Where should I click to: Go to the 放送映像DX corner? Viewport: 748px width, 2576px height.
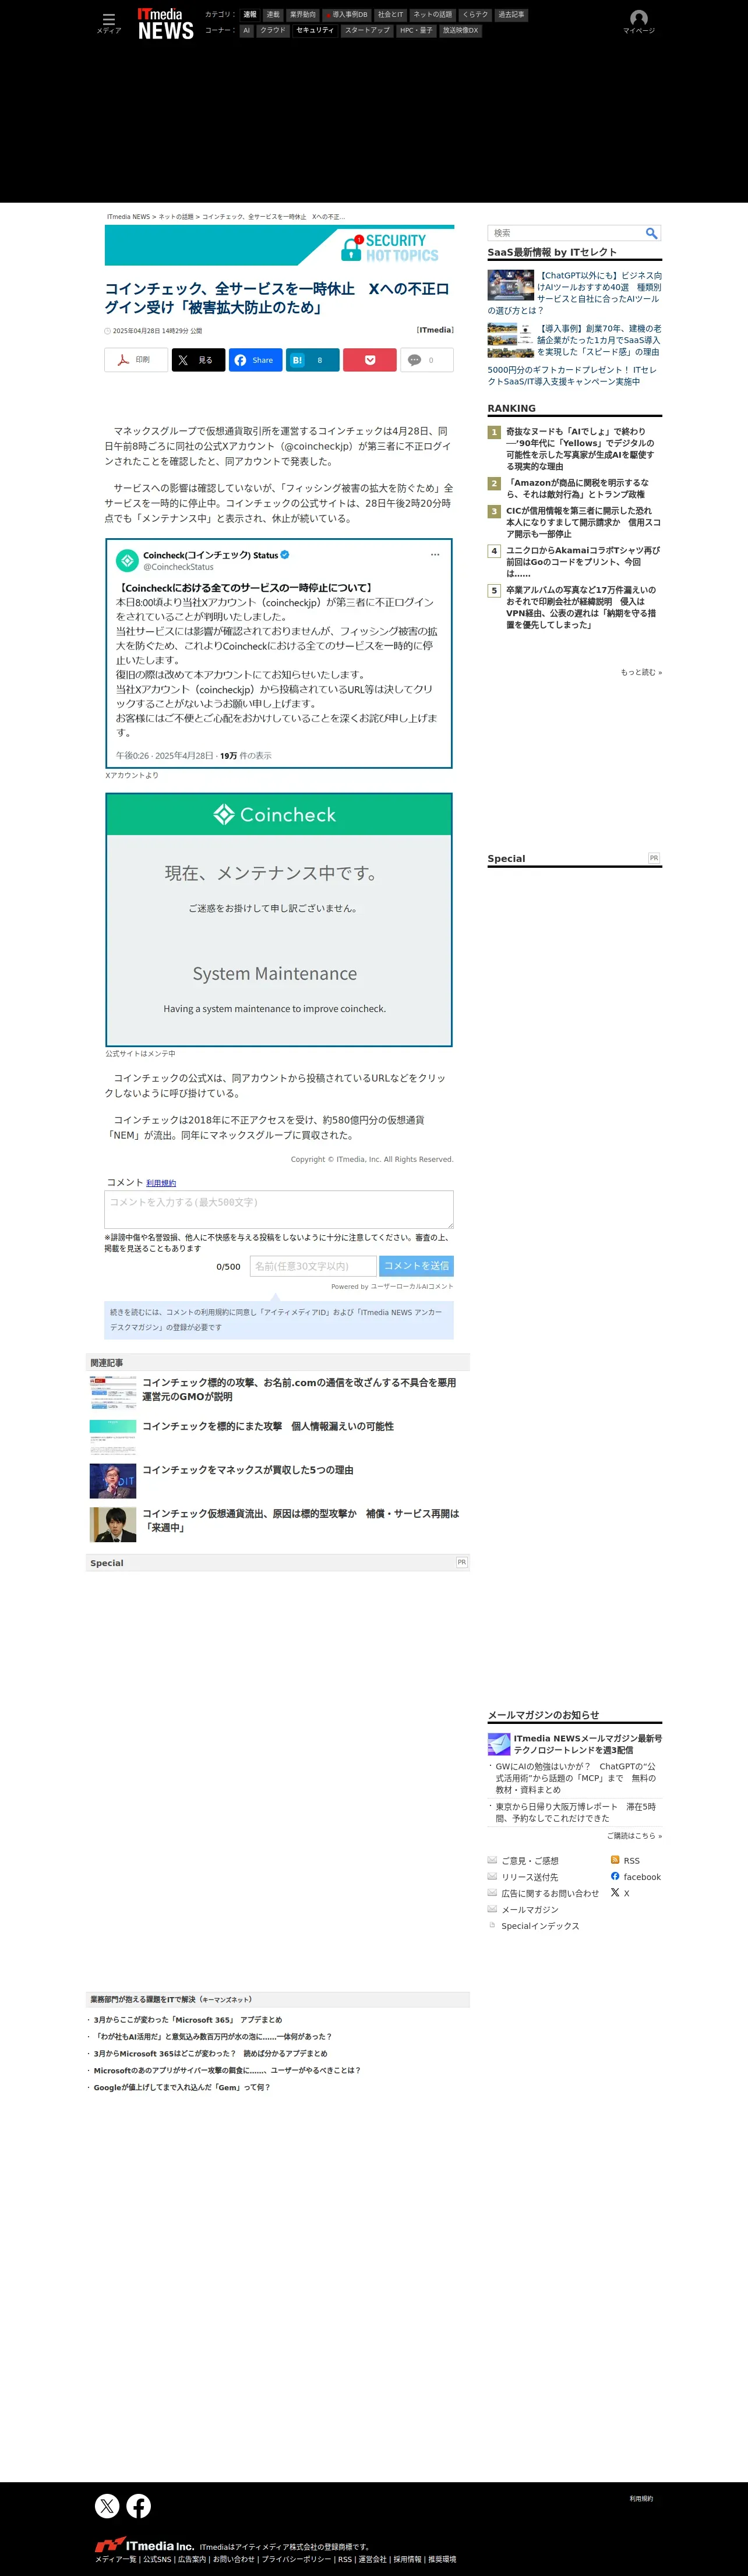click(x=460, y=31)
